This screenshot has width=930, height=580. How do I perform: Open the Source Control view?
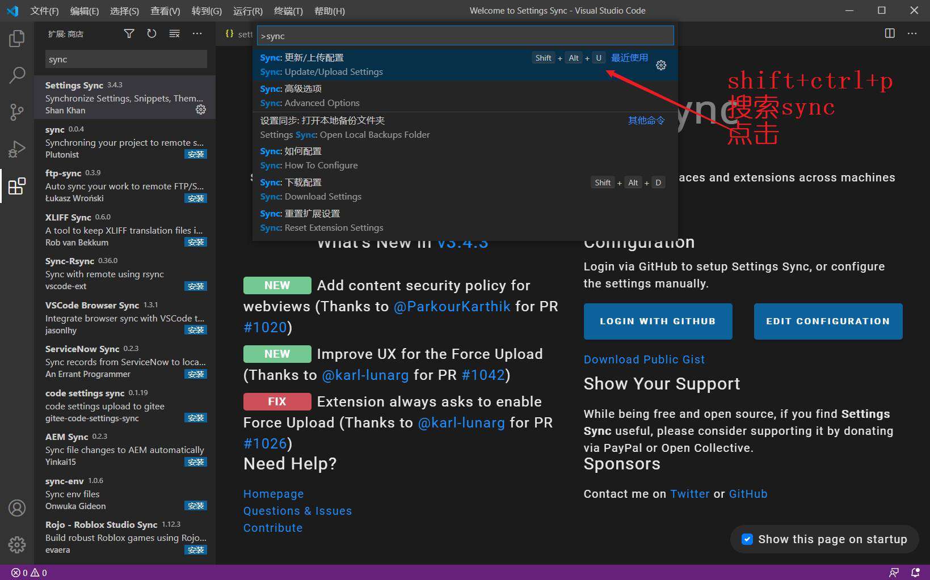tap(17, 112)
